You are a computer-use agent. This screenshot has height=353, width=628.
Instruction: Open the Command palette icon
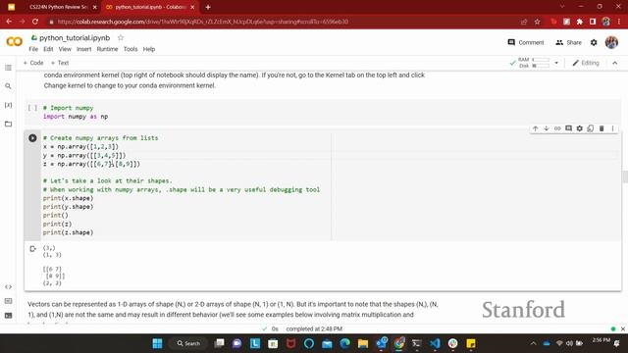click(8, 301)
